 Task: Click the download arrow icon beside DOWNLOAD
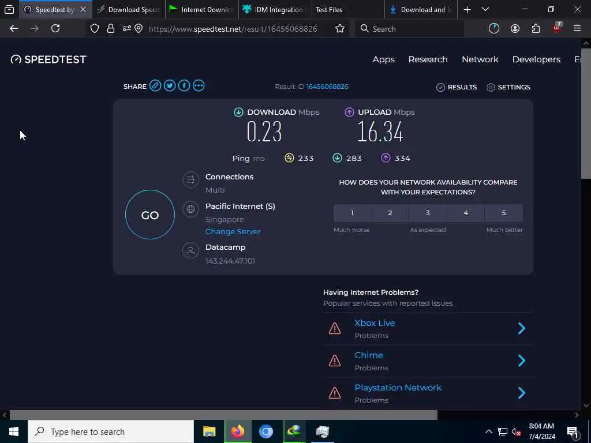click(x=238, y=112)
